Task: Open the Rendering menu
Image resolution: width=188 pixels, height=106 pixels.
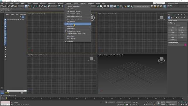Action: (60, 3)
